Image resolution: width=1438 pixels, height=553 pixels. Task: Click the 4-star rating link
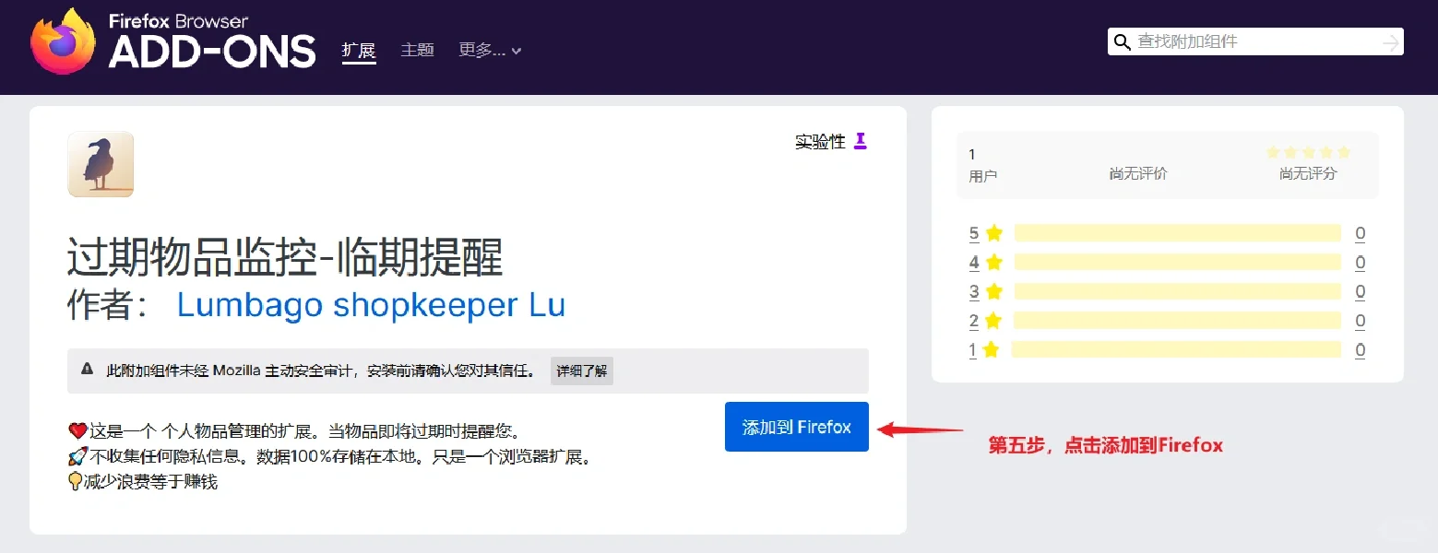(974, 262)
